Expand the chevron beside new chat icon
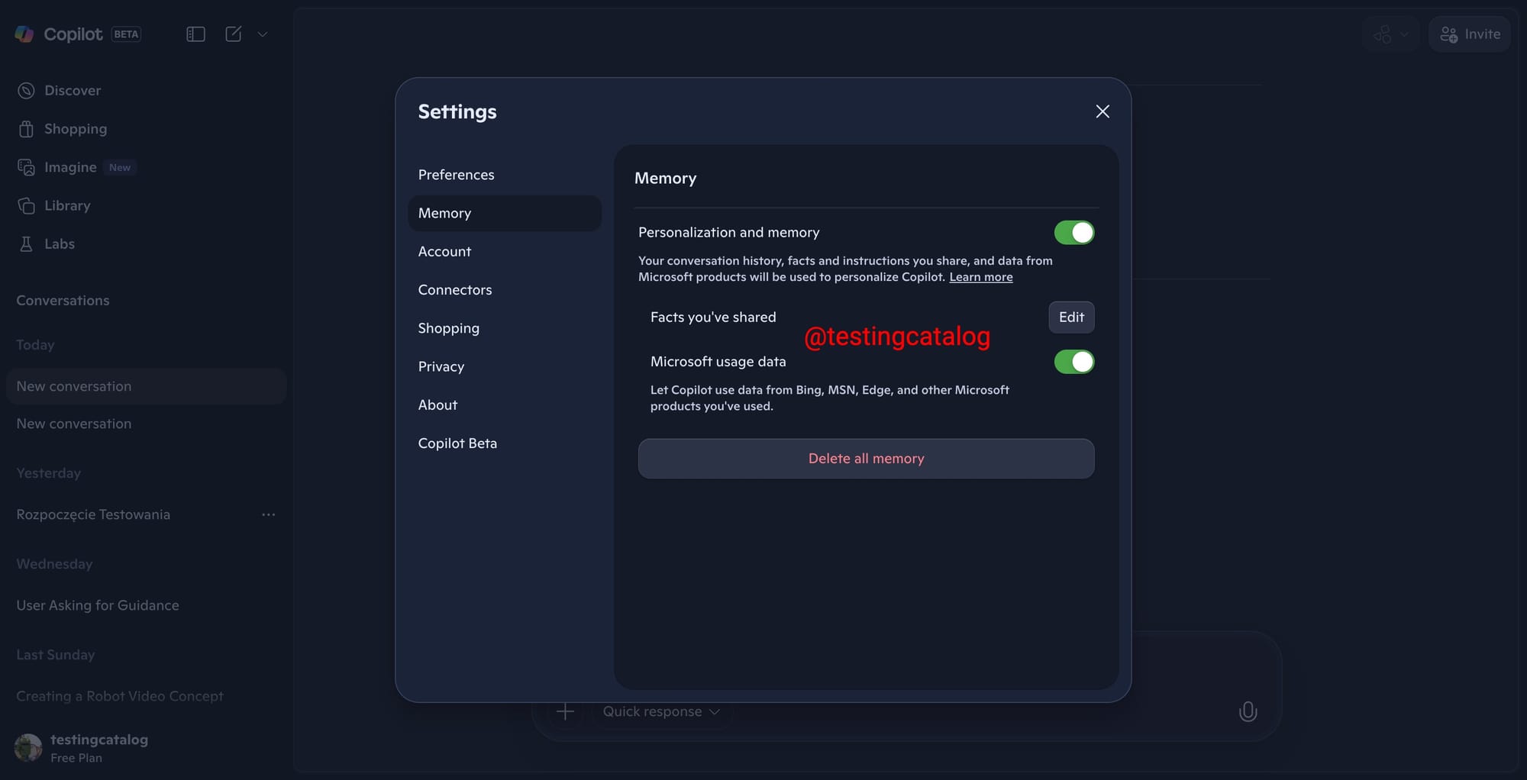This screenshot has width=1527, height=780. 263,34
